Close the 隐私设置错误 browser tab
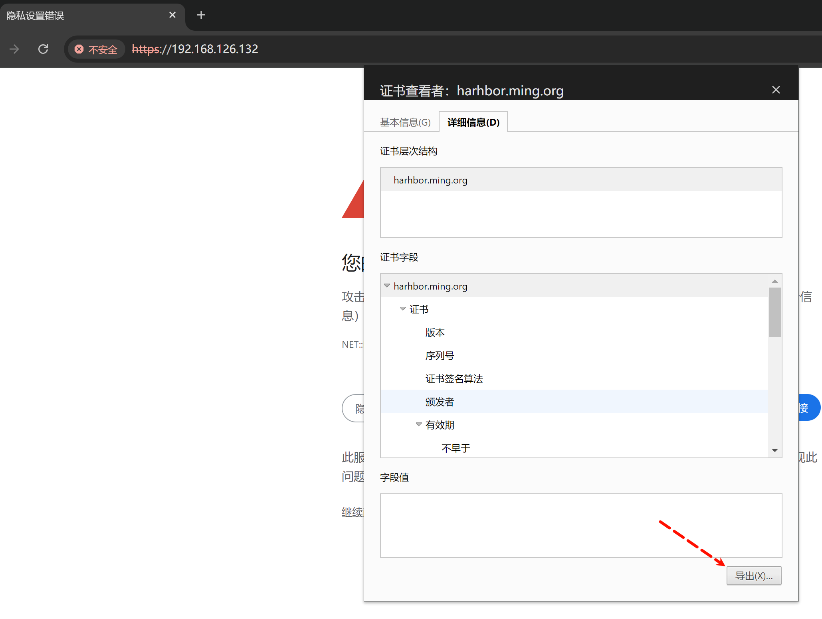Image resolution: width=822 pixels, height=619 pixels. tap(172, 15)
